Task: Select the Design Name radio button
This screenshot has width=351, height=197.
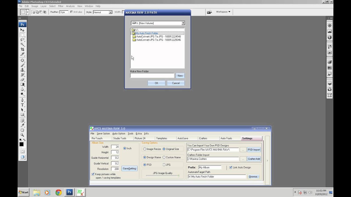Action: pos(145,157)
